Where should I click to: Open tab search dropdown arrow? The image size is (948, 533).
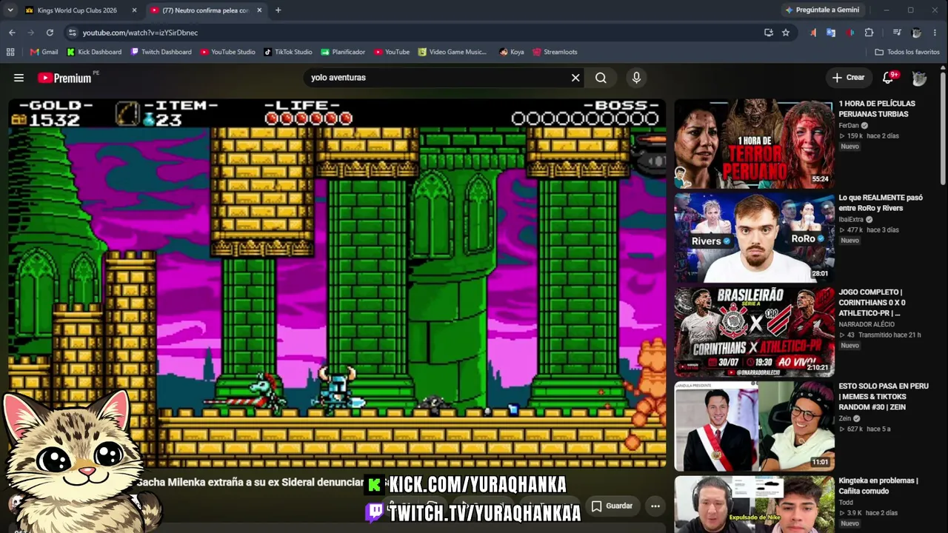pyautogui.click(x=10, y=10)
